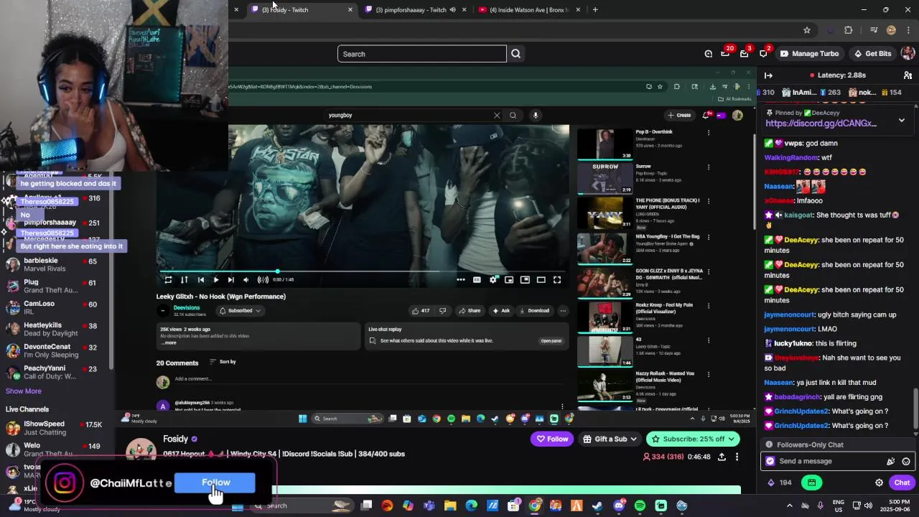Open chat community users list icon
Viewport: 919px width, 517px height.
pos(908,75)
